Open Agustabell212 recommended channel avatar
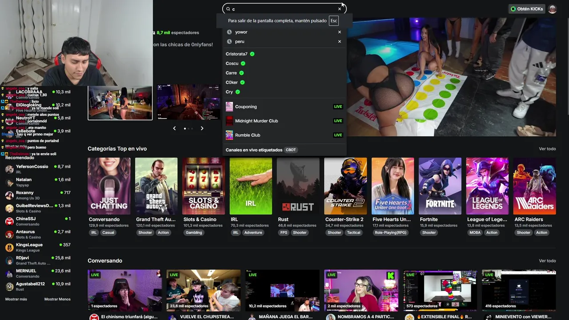The image size is (569, 320). pos(9,287)
